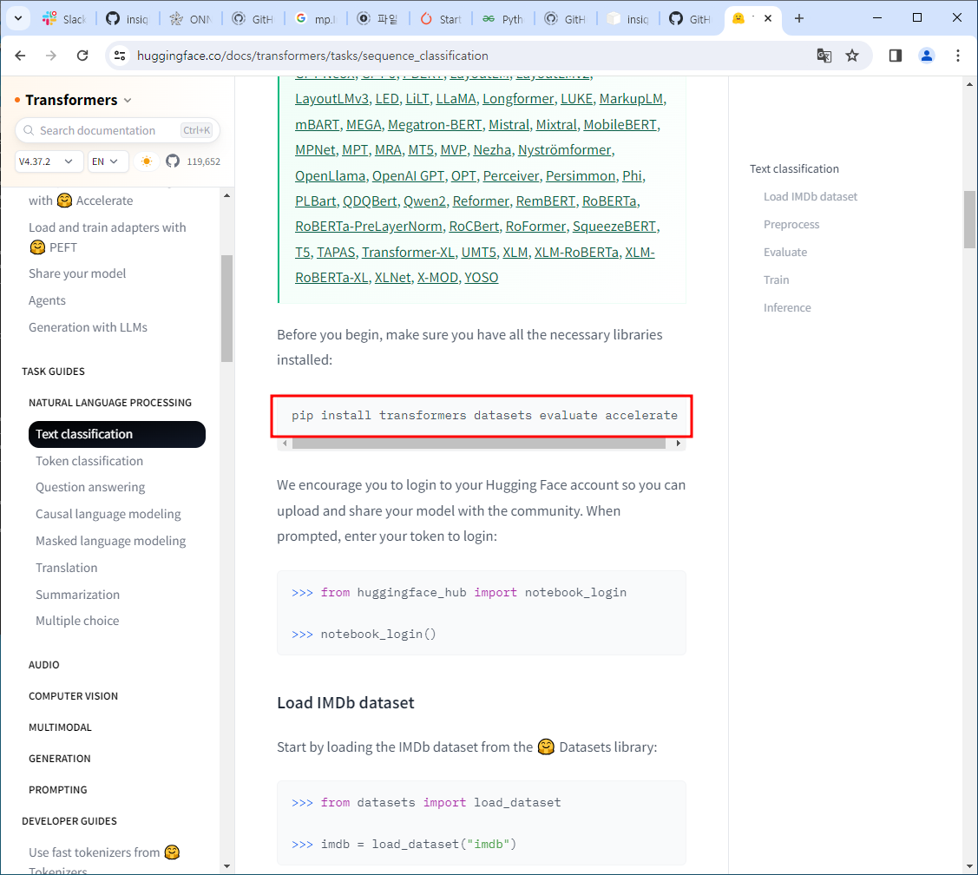Focus the Search documentation field
978x875 pixels.
click(x=117, y=130)
